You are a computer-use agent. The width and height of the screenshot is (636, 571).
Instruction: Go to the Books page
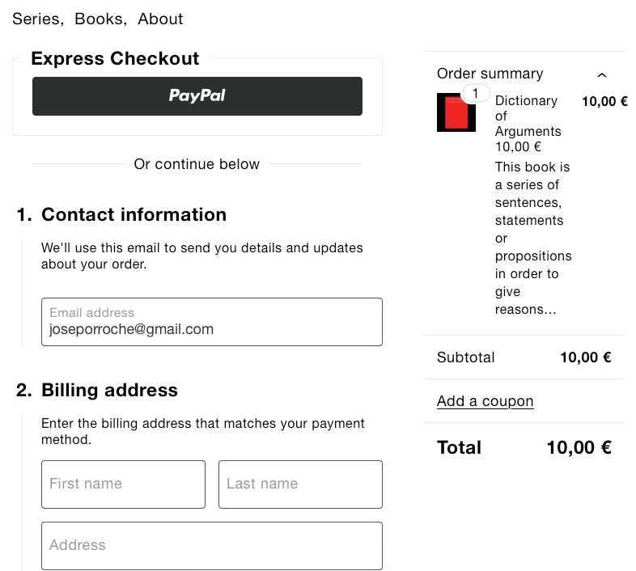coord(100,19)
